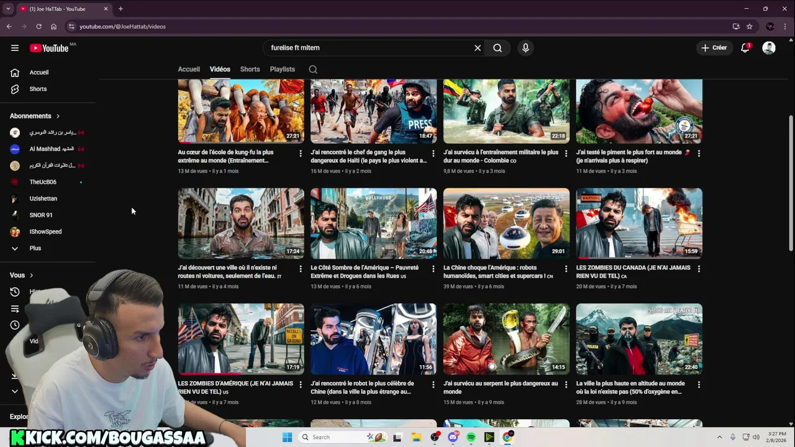Viewport: 795px width, 447px height.
Task: Reload the page in the browser
Action: (39, 27)
